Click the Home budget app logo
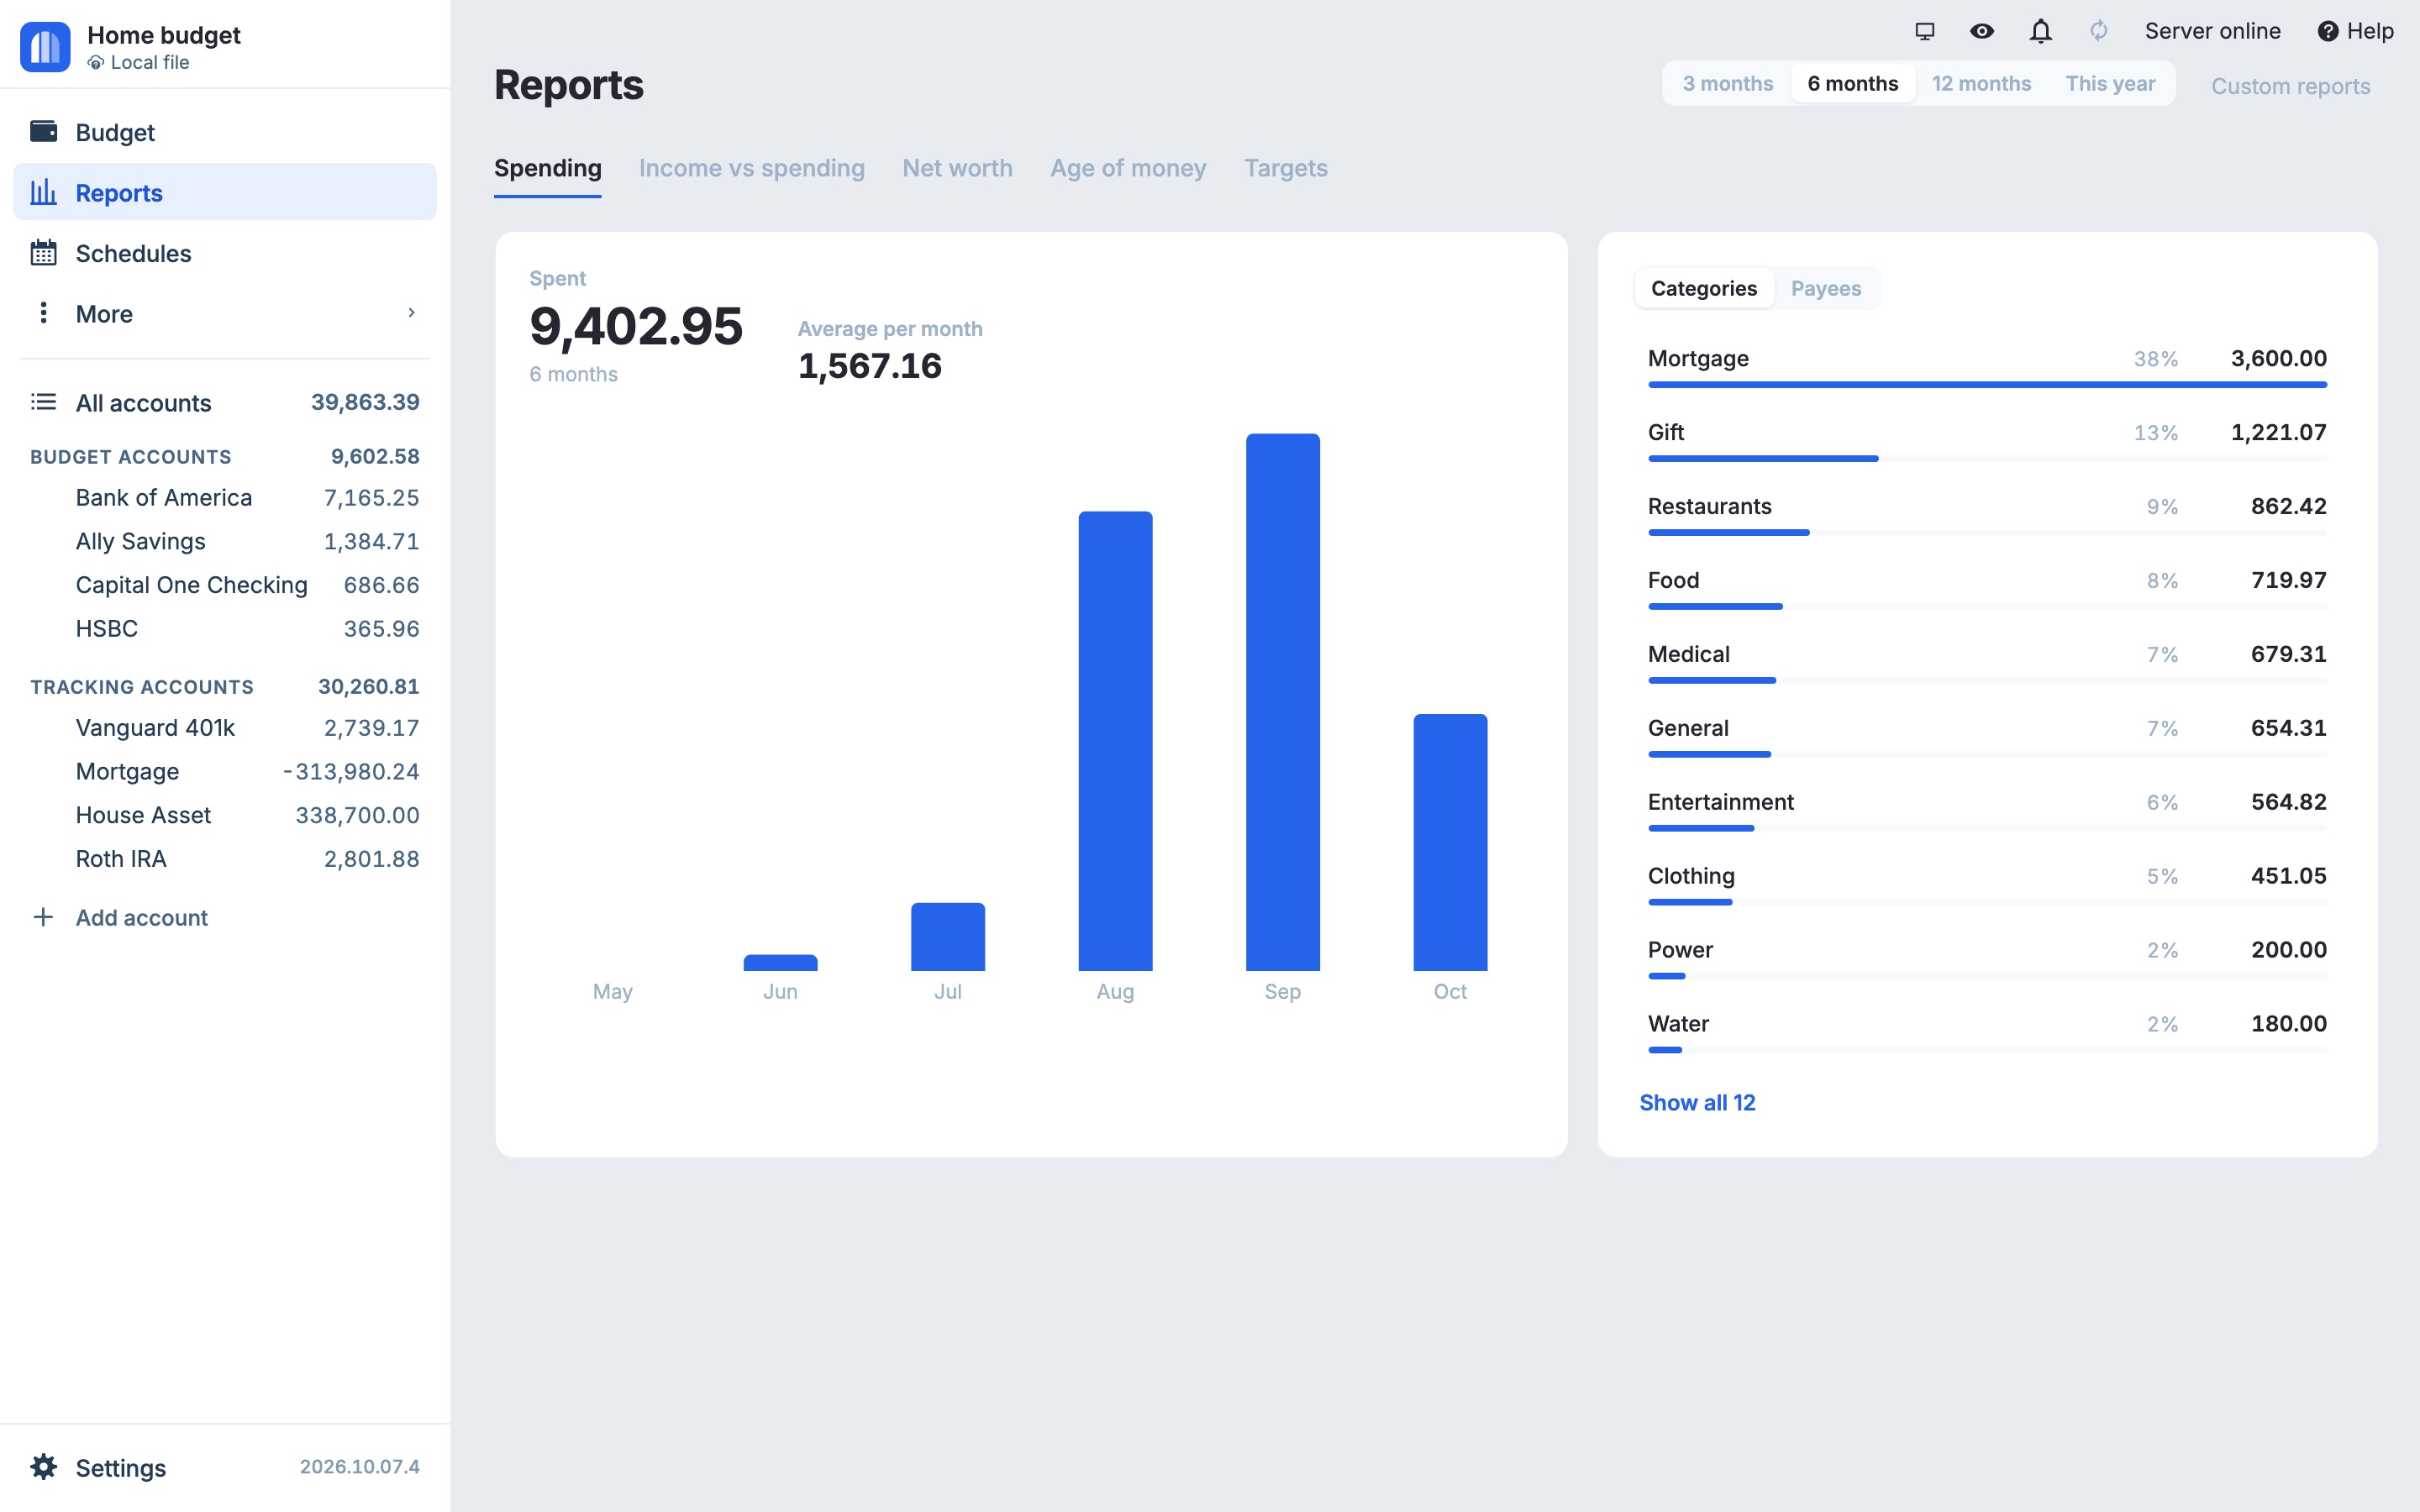 coord(45,47)
